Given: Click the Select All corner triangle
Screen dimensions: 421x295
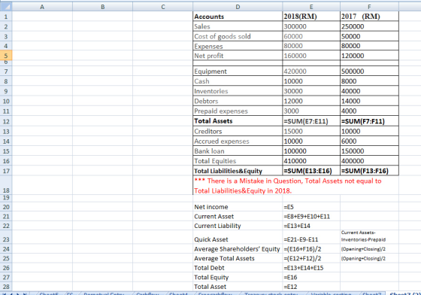Looking at the screenshot, I should click(x=6, y=7).
